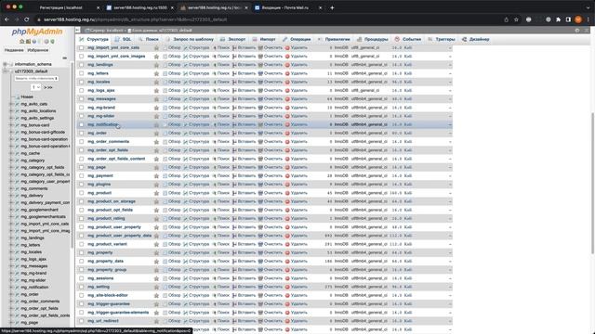The height and width of the screenshot is (334, 595).
Task: Check the mg_product row checkbox
Action: click(x=81, y=193)
